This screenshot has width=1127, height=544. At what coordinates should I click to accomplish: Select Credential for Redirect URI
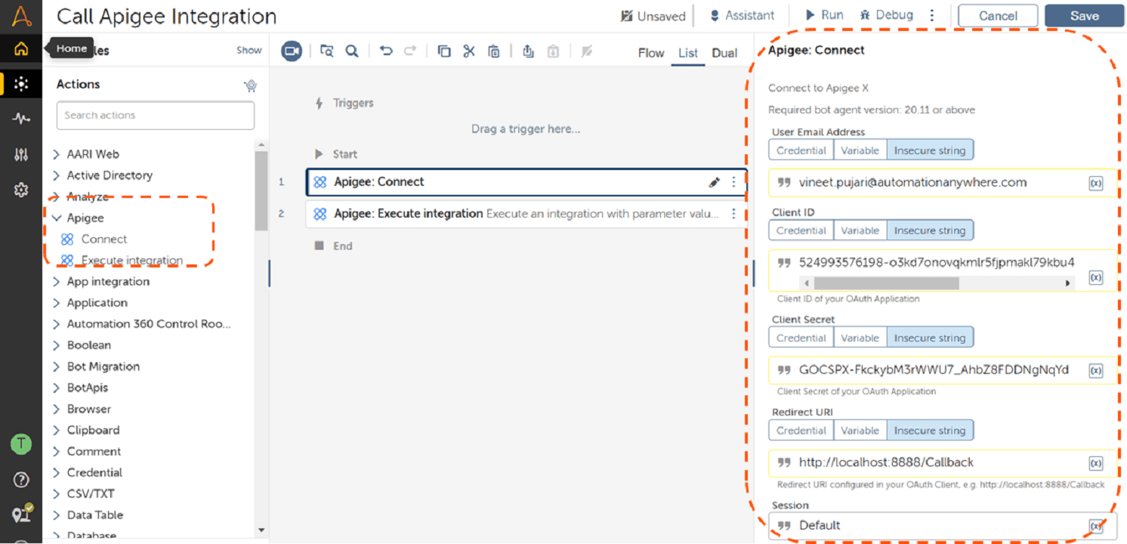coord(801,431)
